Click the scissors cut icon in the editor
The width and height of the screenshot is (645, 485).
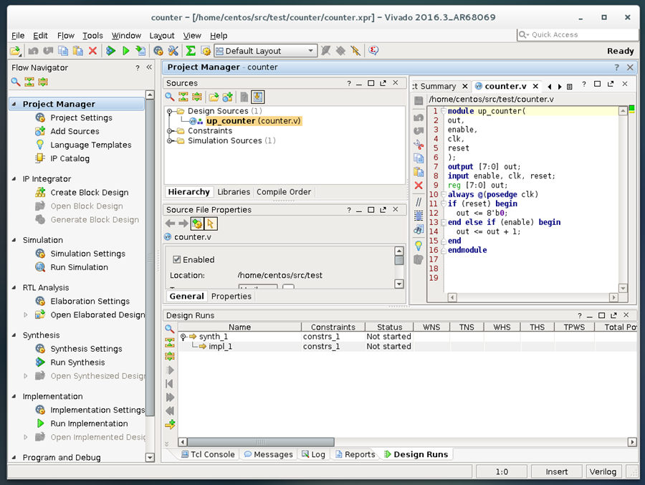[419, 144]
